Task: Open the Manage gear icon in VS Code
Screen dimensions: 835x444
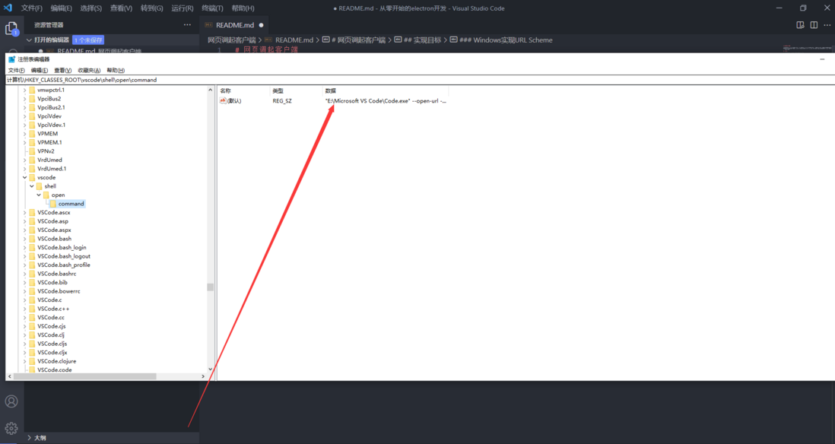Action: (11, 428)
